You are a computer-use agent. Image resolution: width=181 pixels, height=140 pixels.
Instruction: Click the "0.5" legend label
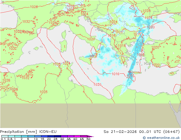coord(10,139)
